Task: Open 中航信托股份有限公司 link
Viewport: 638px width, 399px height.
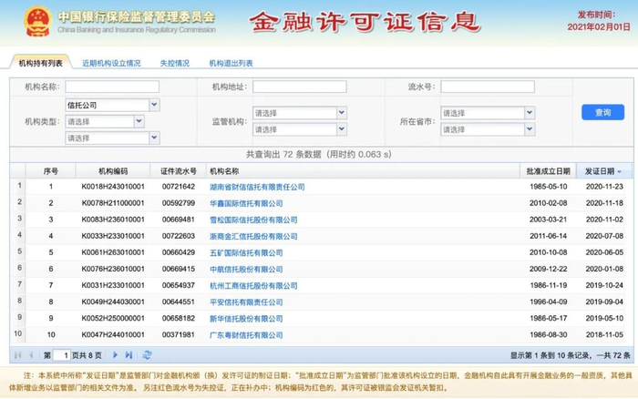Action: tap(246, 269)
